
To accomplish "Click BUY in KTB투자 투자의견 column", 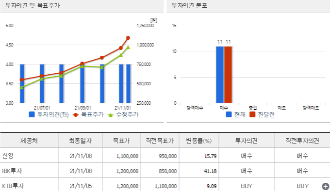I will (247, 186).
